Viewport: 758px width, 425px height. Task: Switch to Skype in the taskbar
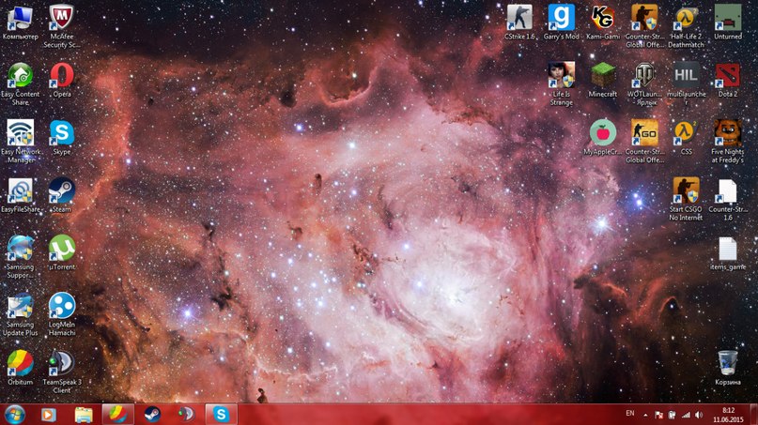(x=221, y=415)
